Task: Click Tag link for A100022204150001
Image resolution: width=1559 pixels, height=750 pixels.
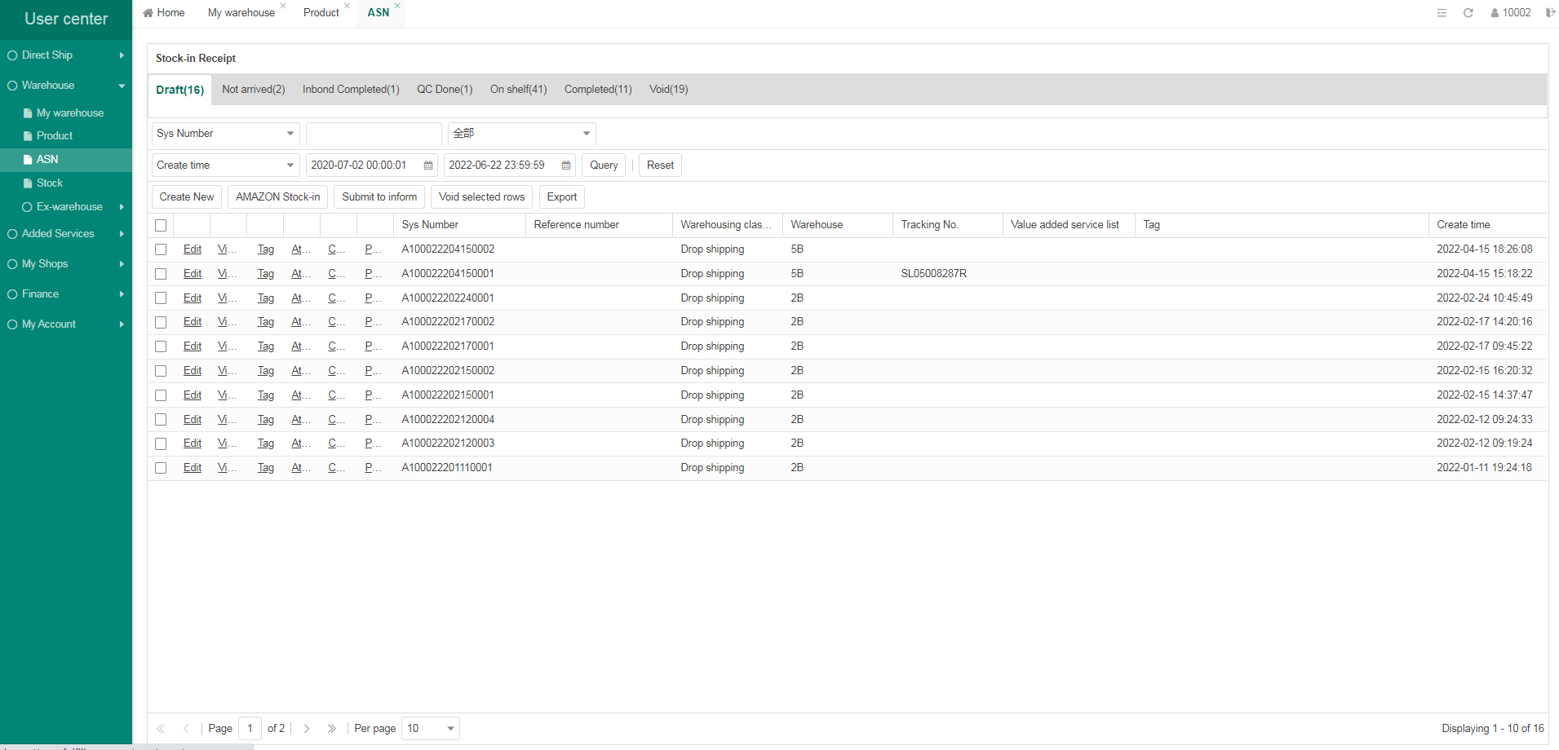Action: click(266, 274)
